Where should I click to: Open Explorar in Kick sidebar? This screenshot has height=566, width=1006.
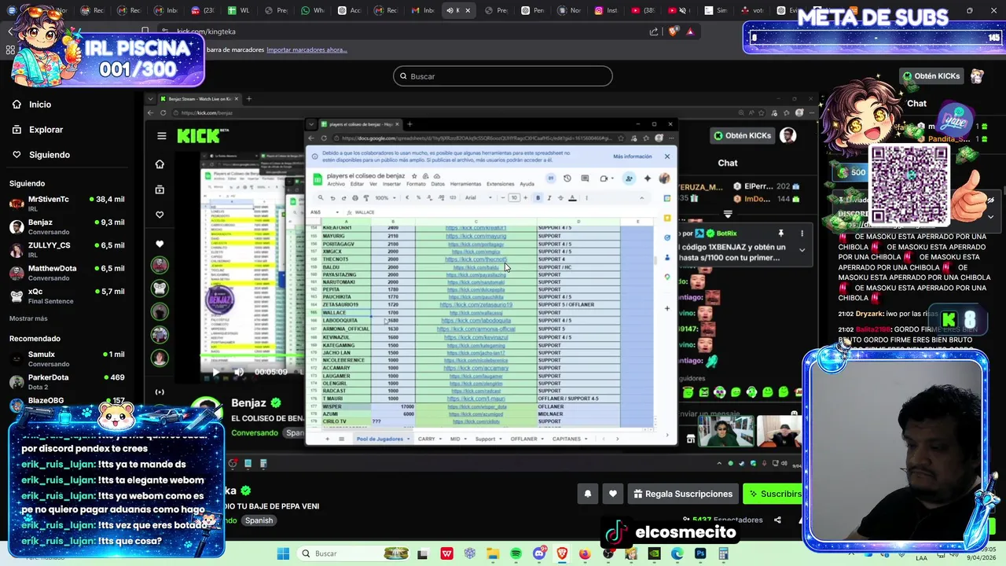(46, 130)
